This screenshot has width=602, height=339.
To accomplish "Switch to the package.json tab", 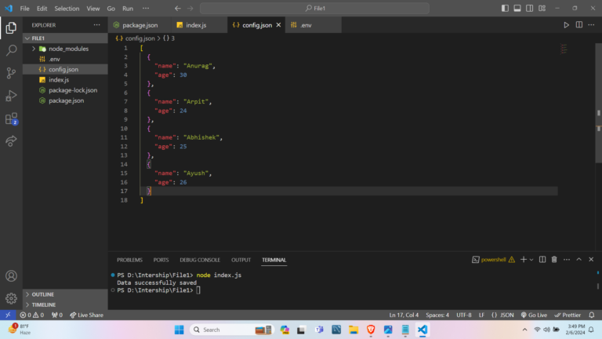I will click(x=140, y=25).
